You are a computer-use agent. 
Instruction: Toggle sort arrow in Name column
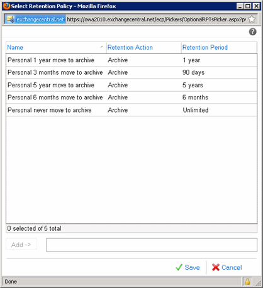tap(102, 47)
